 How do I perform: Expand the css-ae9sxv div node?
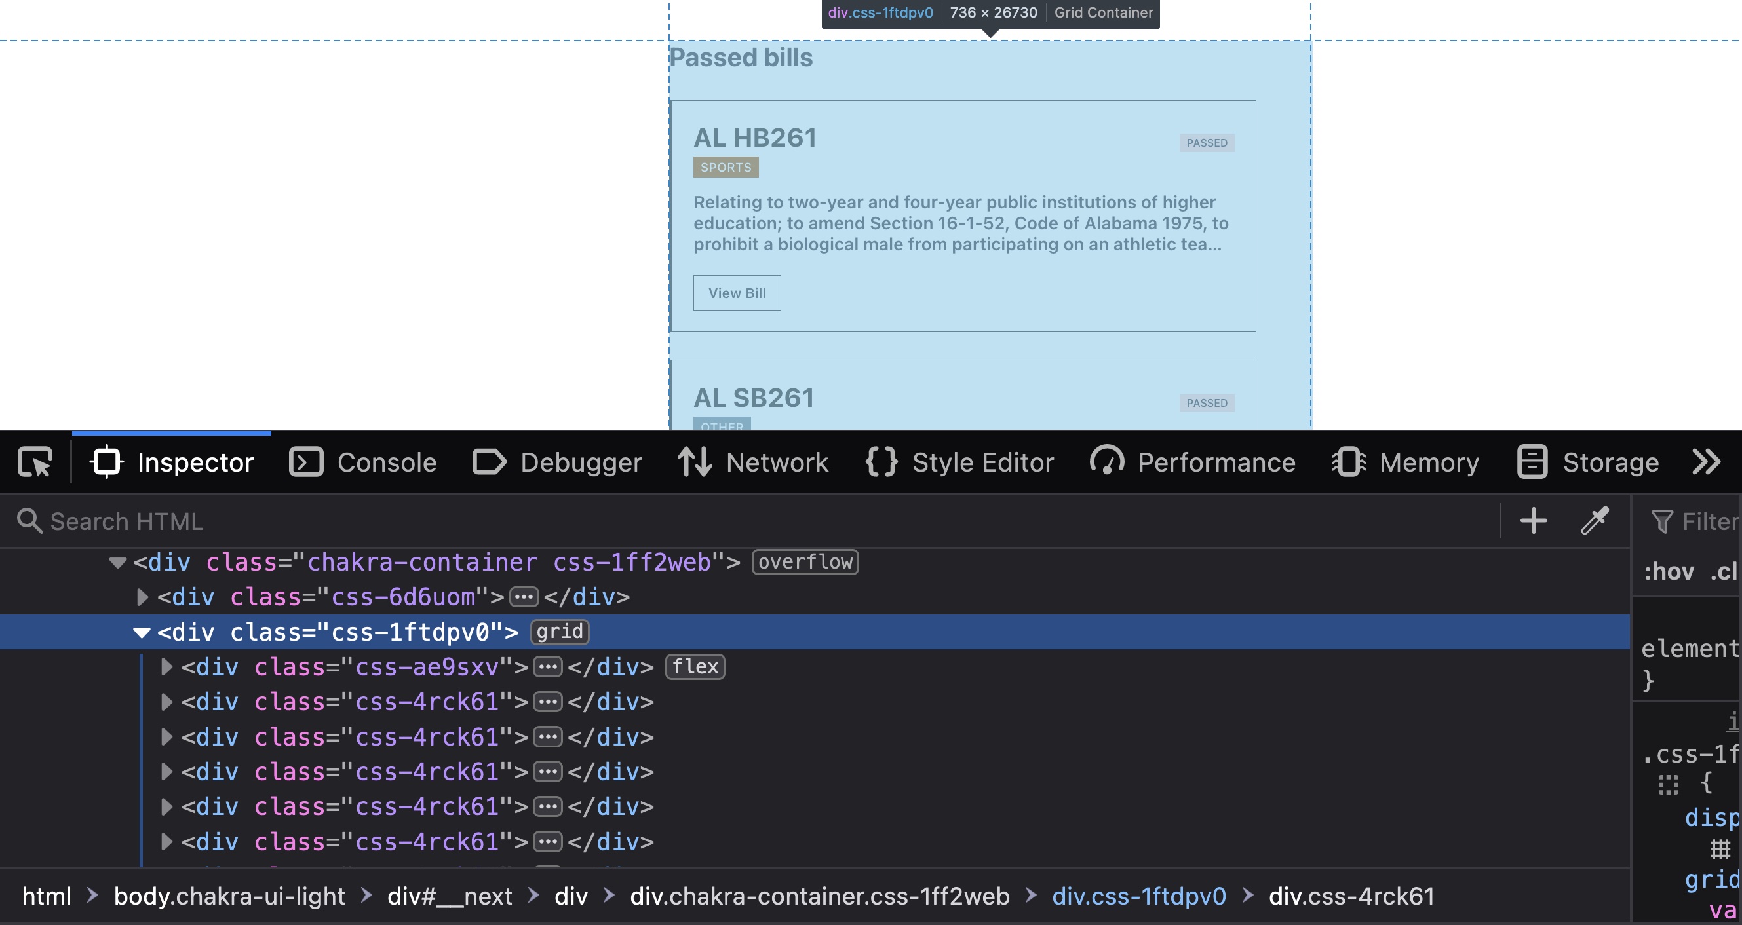coord(166,668)
